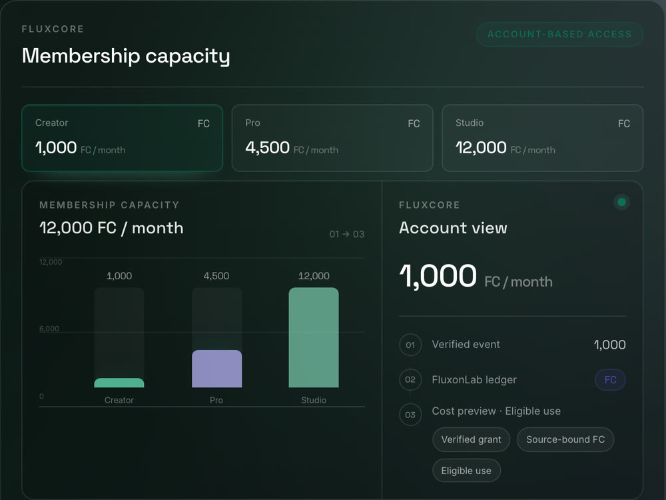Click the green status dot in Account view
The width and height of the screenshot is (666, 500).
coord(621,202)
